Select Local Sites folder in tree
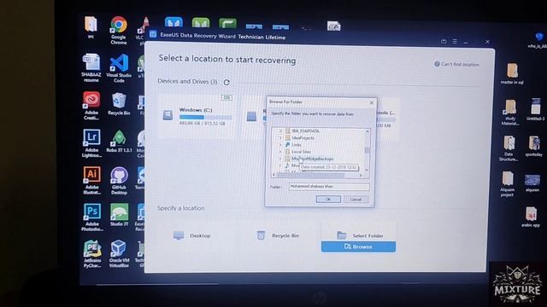The image size is (547, 307). [x=301, y=152]
